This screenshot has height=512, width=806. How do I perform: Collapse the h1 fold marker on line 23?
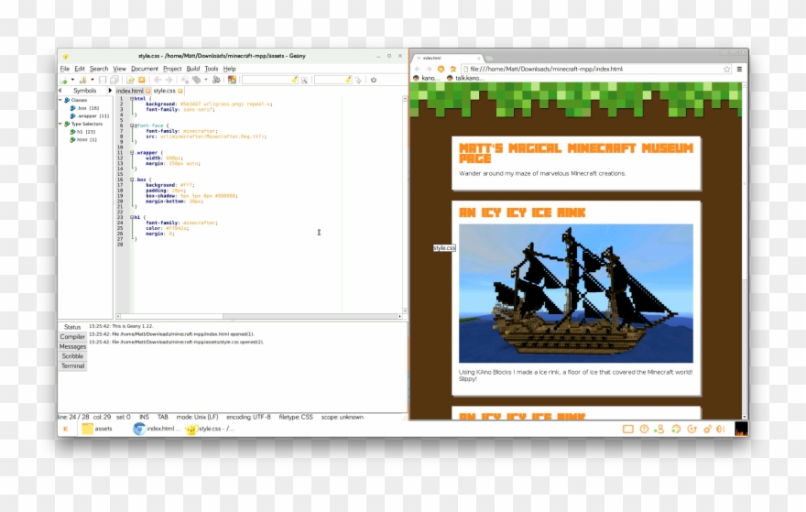pyautogui.click(x=132, y=217)
